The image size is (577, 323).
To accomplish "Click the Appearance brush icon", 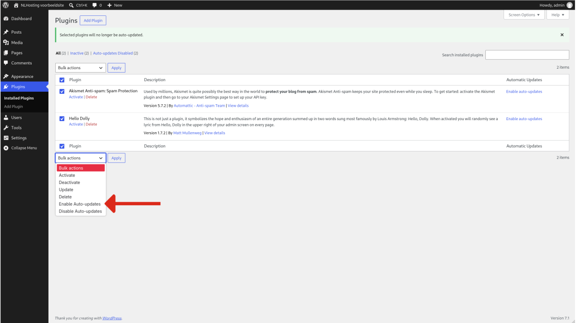I will coord(6,76).
